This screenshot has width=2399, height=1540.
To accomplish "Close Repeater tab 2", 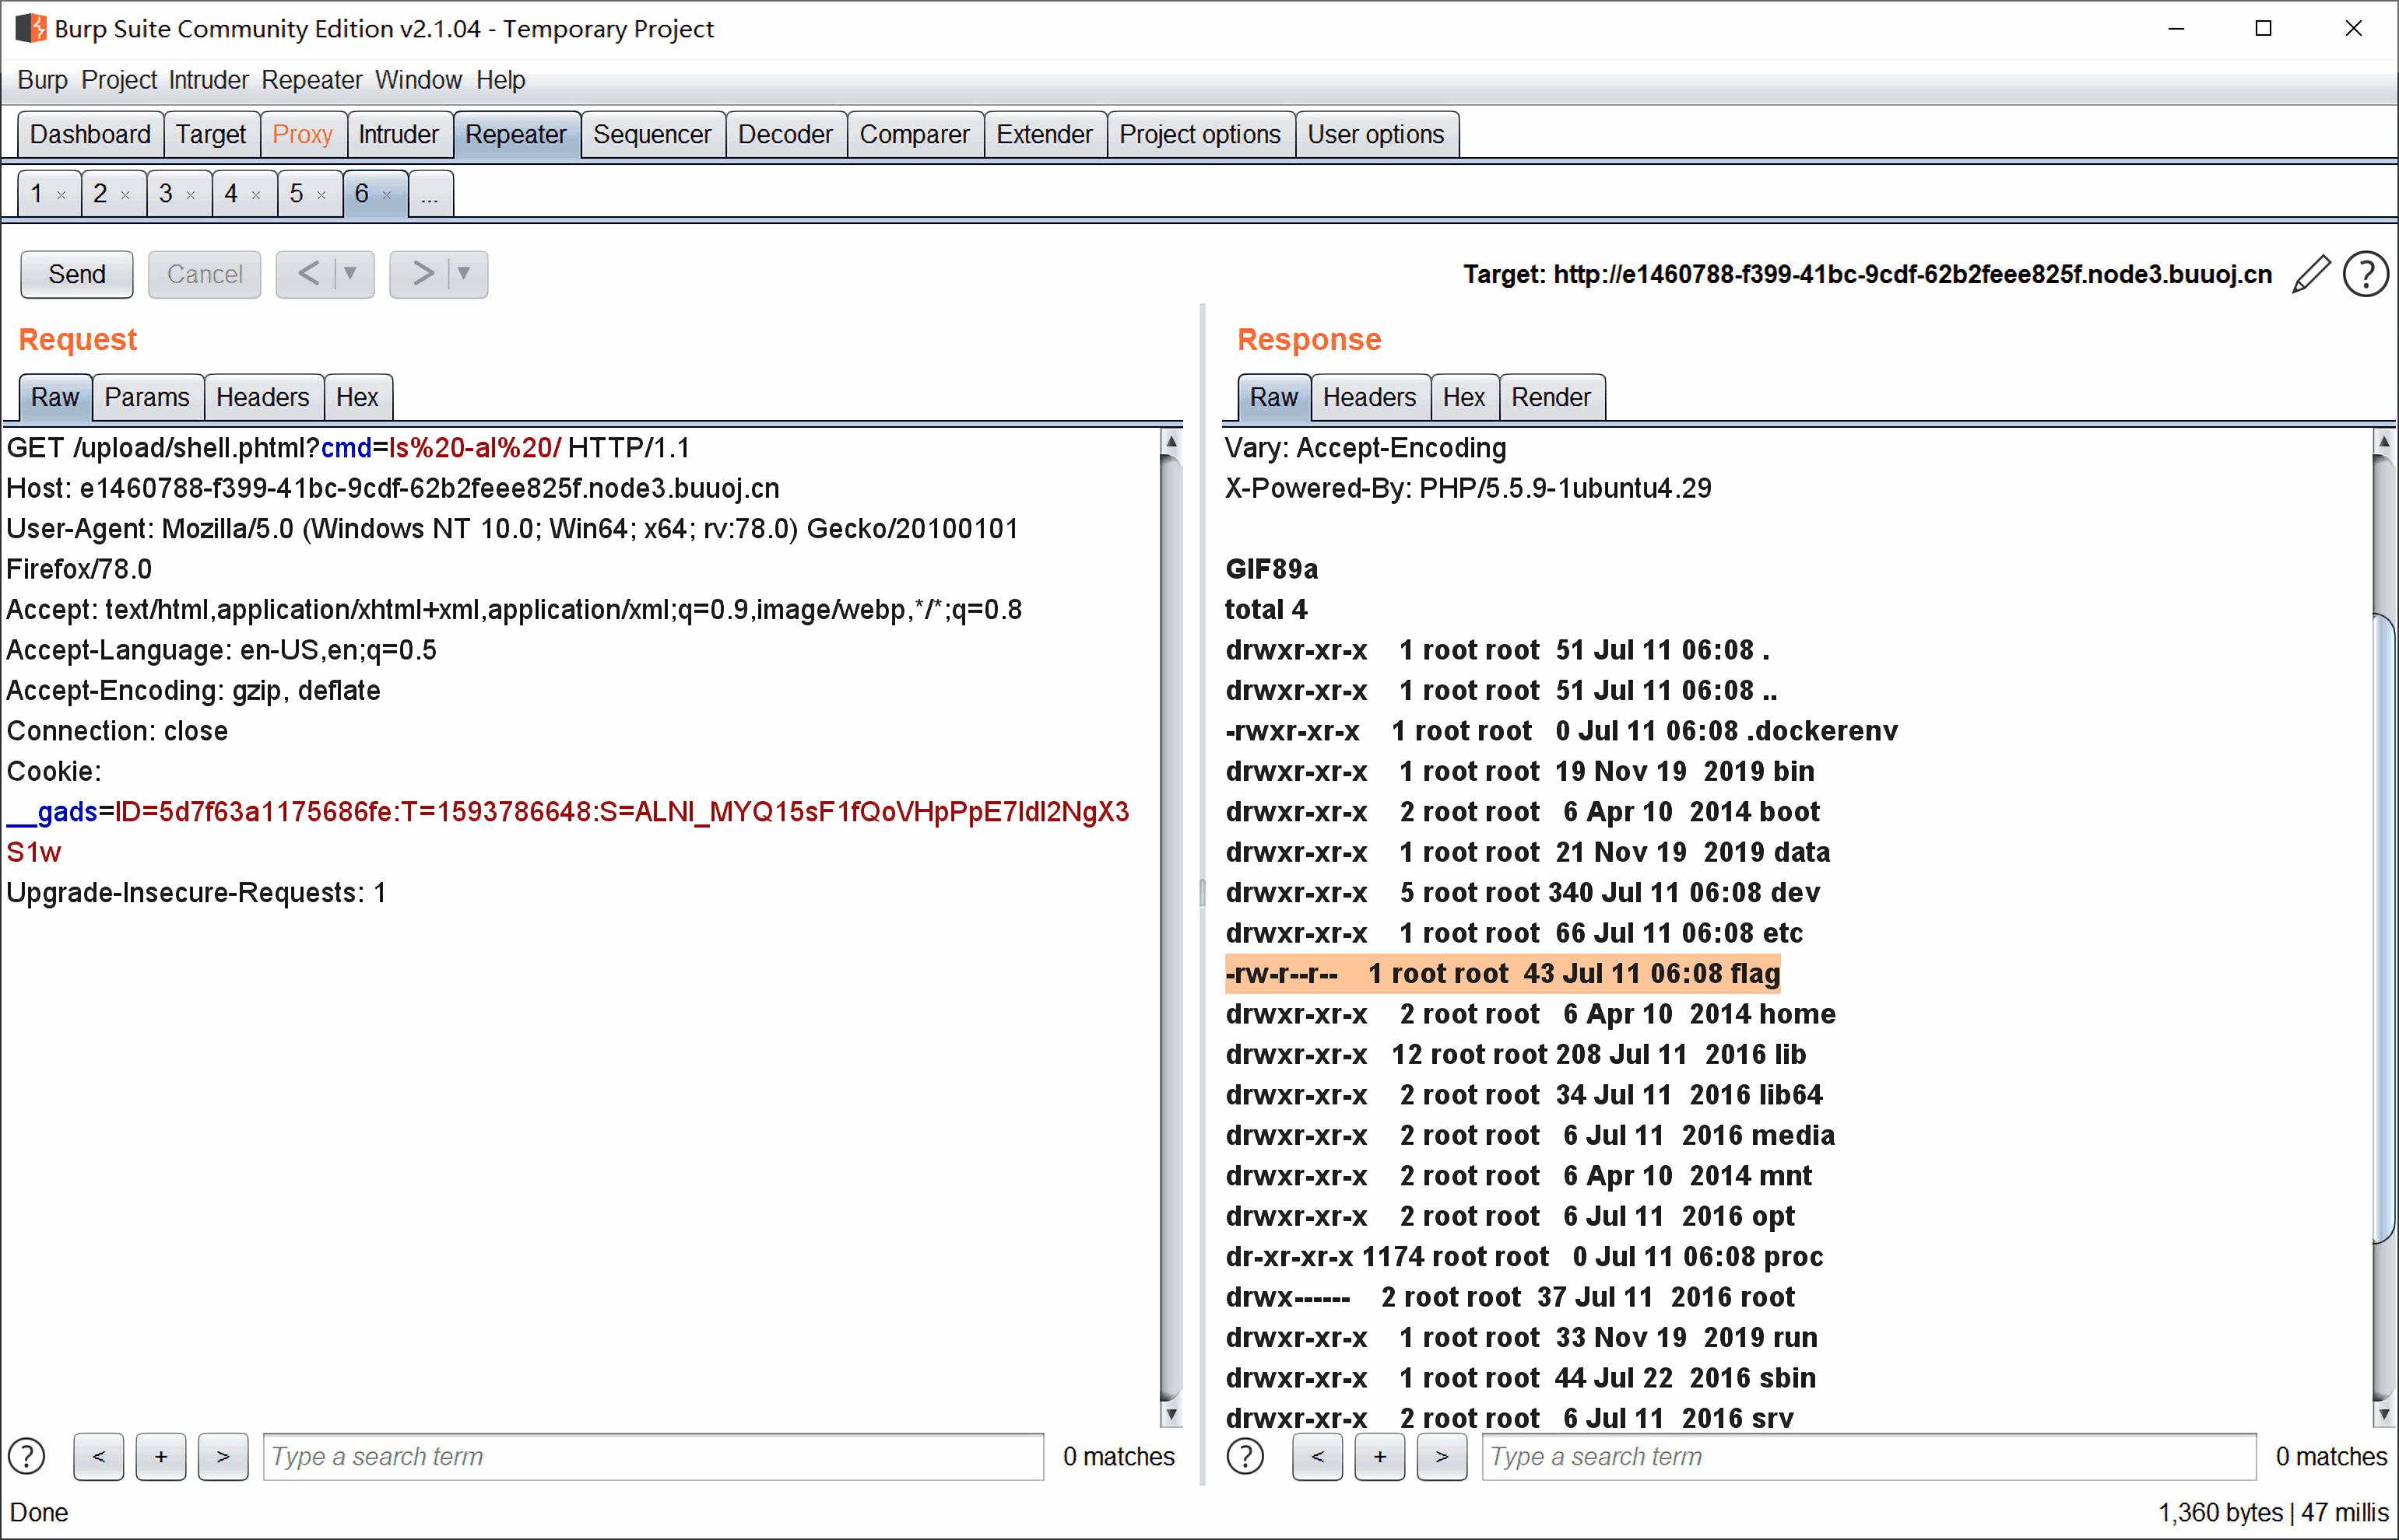I will click(125, 195).
